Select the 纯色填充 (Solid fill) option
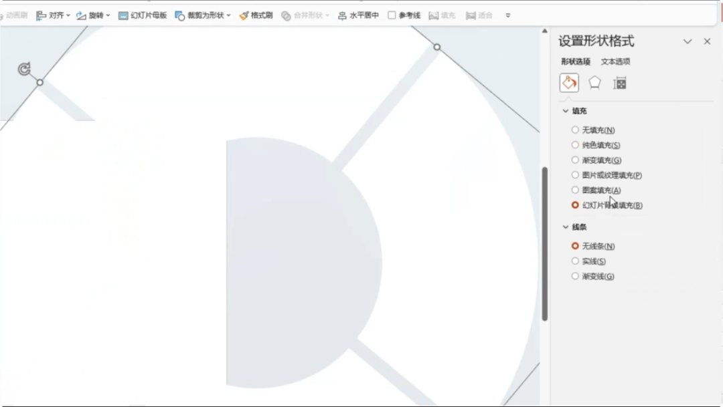 tap(576, 144)
